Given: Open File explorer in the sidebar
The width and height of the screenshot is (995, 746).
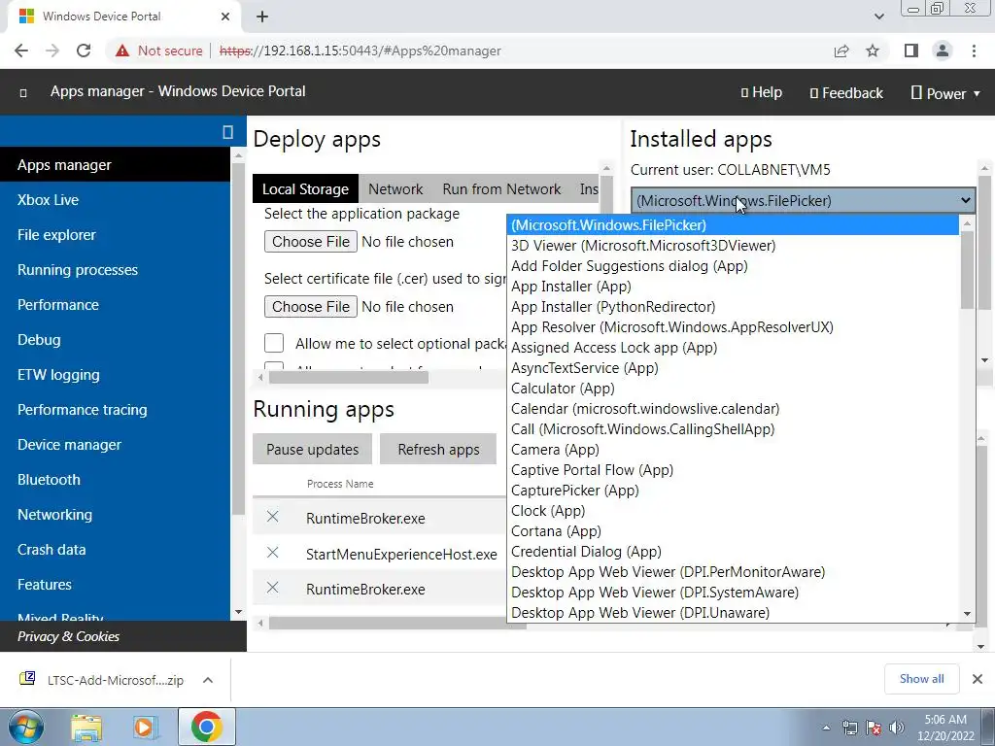Looking at the screenshot, I should click(116, 235).
